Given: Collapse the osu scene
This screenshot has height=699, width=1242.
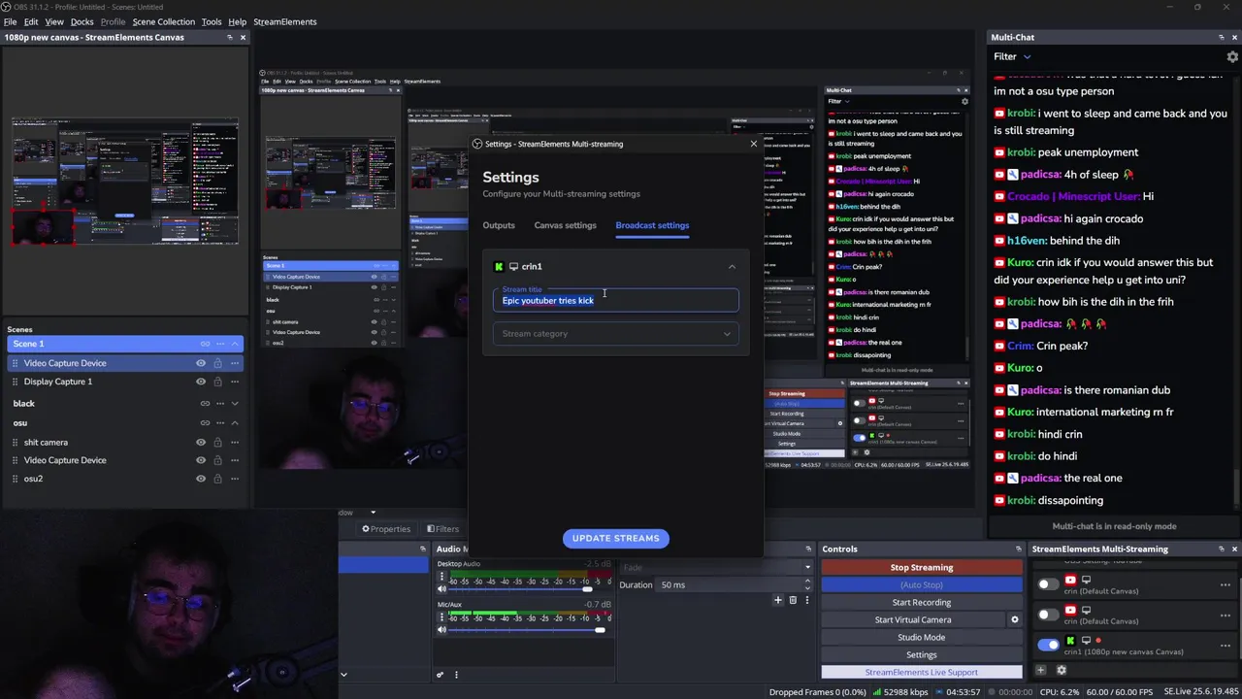Looking at the screenshot, I should point(235,423).
